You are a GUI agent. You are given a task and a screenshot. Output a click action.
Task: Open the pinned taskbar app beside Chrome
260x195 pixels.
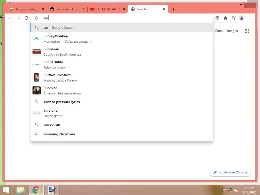[x=52, y=190]
